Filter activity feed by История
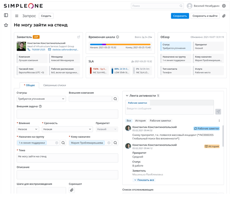The height and width of the screenshot is (203, 238). 140,120
